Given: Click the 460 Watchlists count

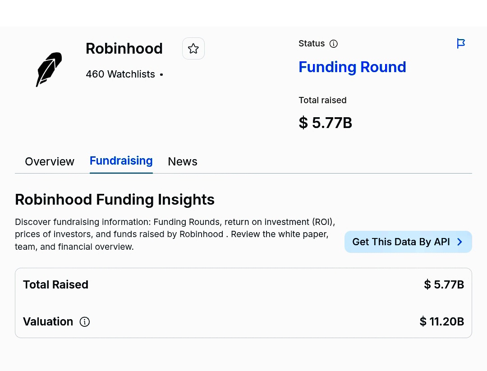Looking at the screenshot, I should 120,74.
